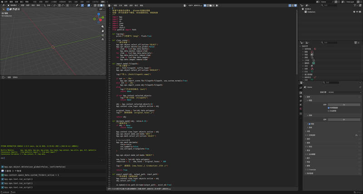Expand the 工作区 row in blend file outliner
The image size is (363, 194).
pyautogui.click(x=303, y=60)
